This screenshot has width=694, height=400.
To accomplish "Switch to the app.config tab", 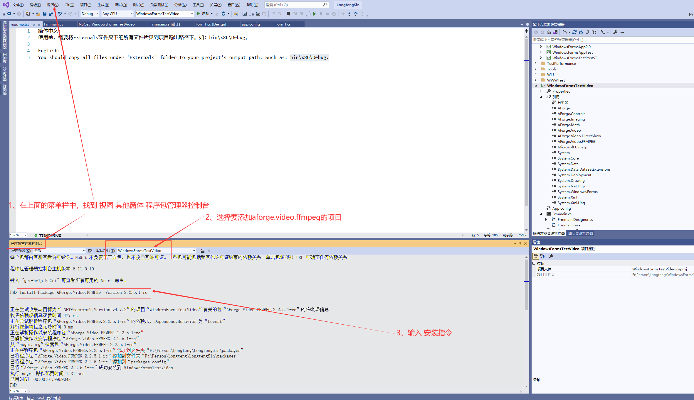I will click(x=251, y=24).
